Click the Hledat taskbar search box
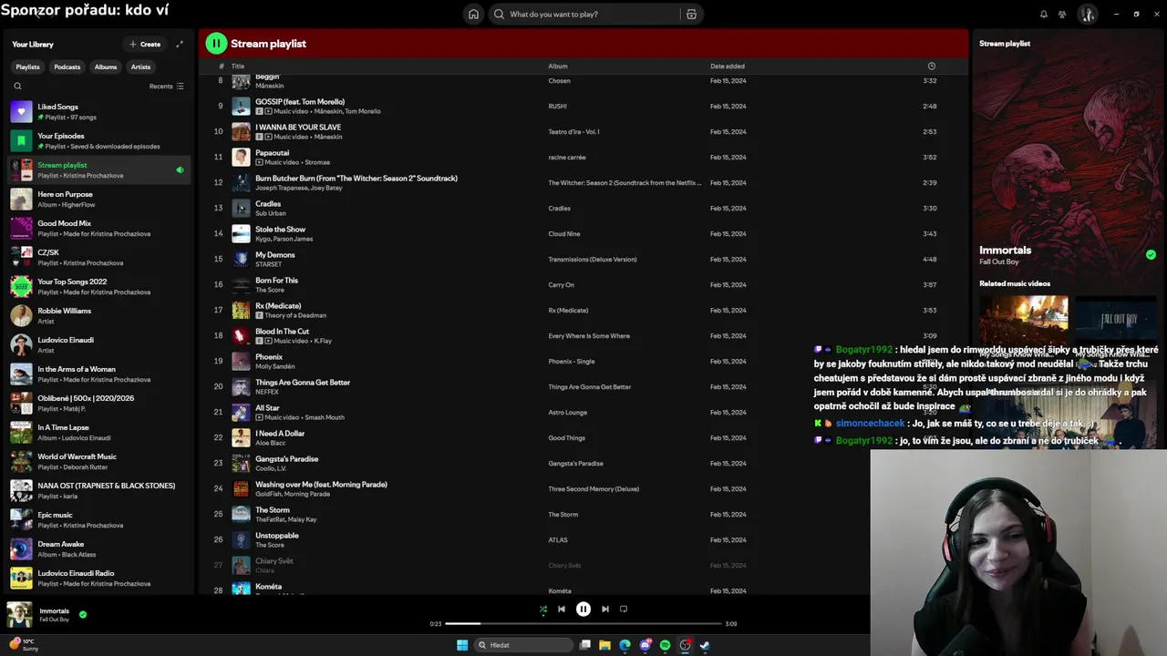This screenshot has height=656, width=1167. (x=524, y=645)
